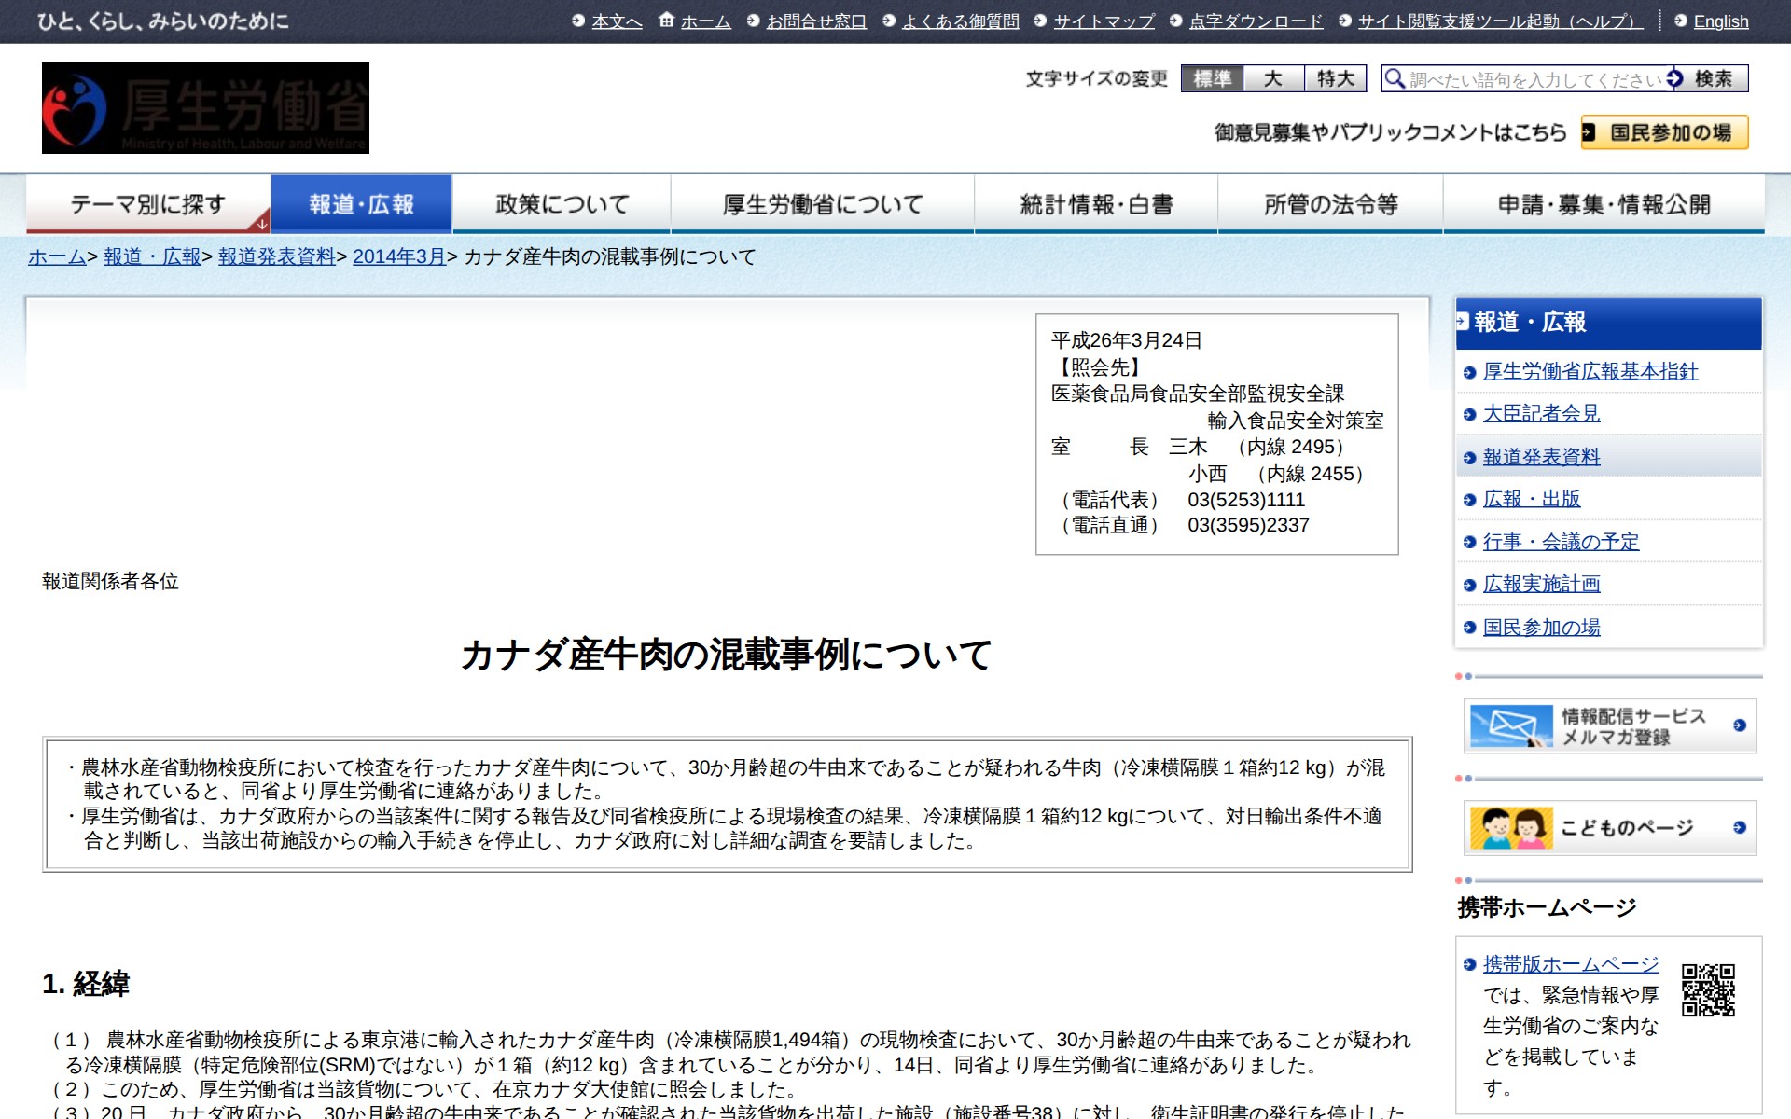Click the Ministry of Health, Labour and Welfare logo

(204, 107)
